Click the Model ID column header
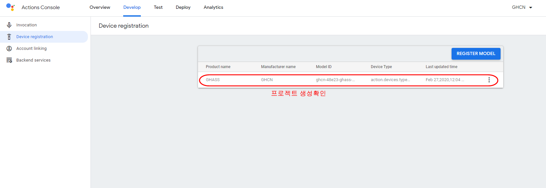Screen dimensions: 546x188 [x=323, y=67]
